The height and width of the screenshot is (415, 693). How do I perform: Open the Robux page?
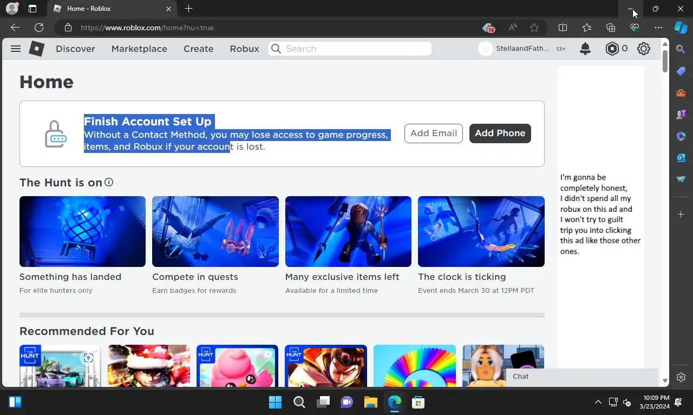(244, 49)
